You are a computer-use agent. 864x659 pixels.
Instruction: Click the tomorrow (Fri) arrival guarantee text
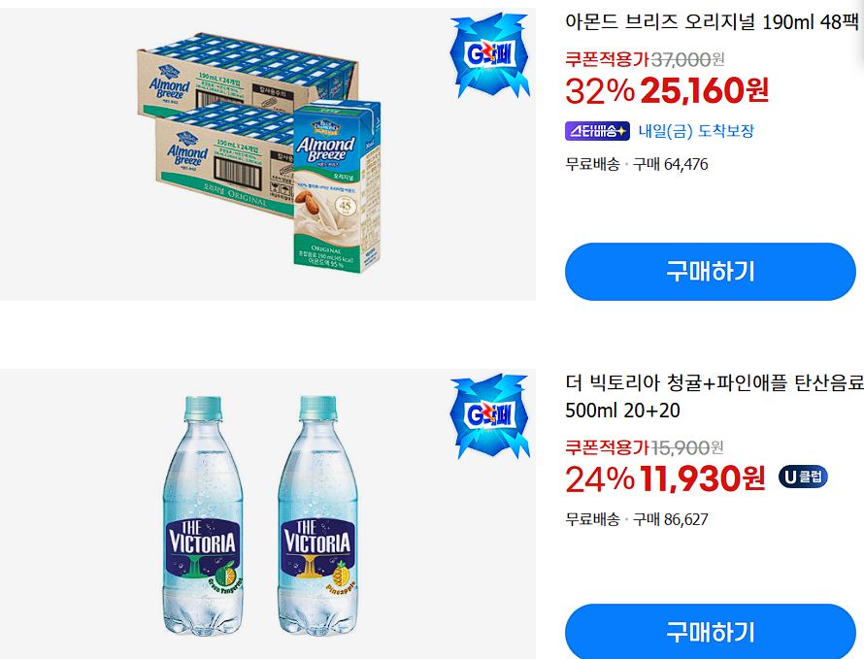tap(696, 131)
